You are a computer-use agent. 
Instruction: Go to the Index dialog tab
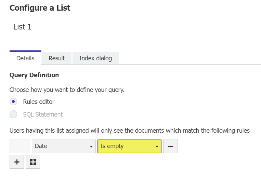point(95,58)
